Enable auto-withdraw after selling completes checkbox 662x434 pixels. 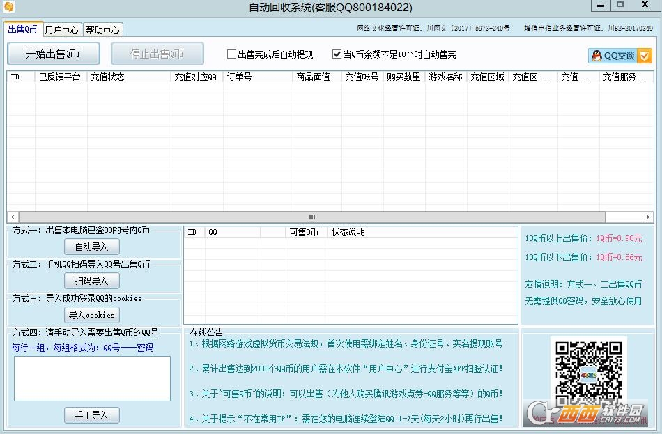pos(231,54)
